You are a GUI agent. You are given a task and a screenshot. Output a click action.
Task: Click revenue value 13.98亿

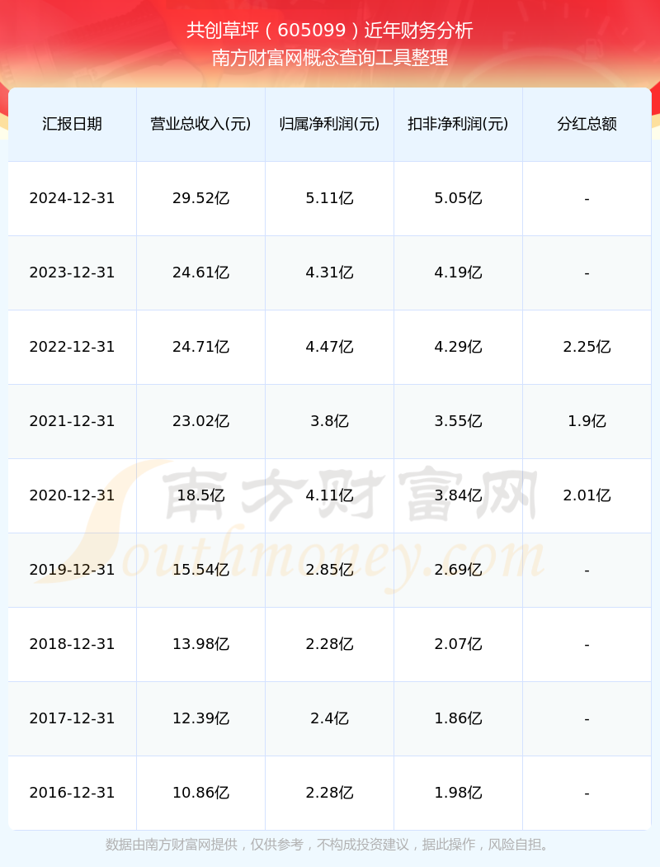(x=201, y=644)
